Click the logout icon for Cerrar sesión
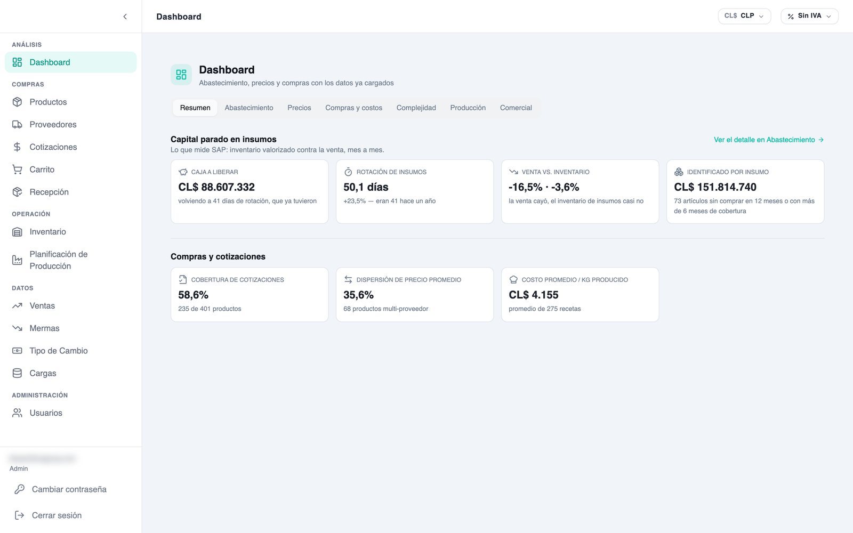 point(19,515)
